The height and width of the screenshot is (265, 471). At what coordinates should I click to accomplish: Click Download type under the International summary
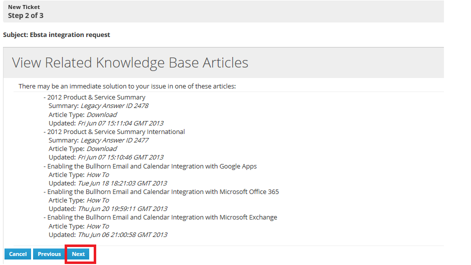point(102,149)
